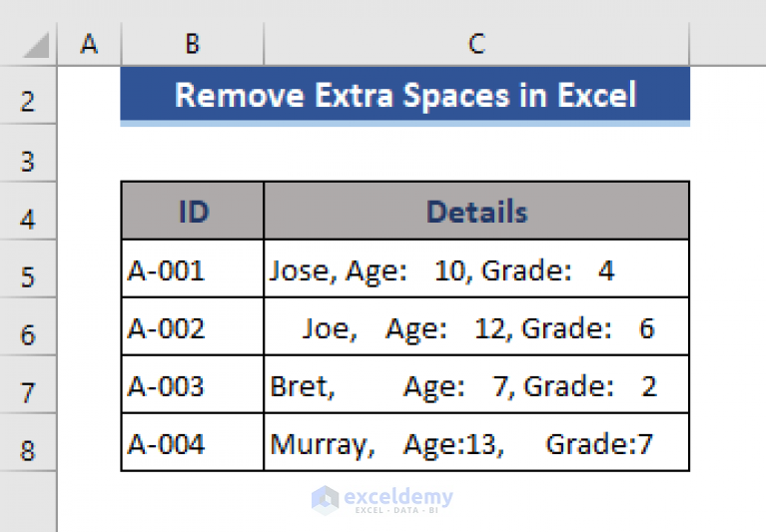Select row 8 header
The image size is (766, 532).
point(28,442)
